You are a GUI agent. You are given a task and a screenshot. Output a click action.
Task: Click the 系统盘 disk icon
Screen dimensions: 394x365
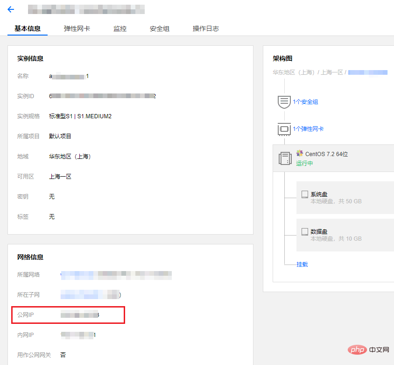tap(305, 194)
